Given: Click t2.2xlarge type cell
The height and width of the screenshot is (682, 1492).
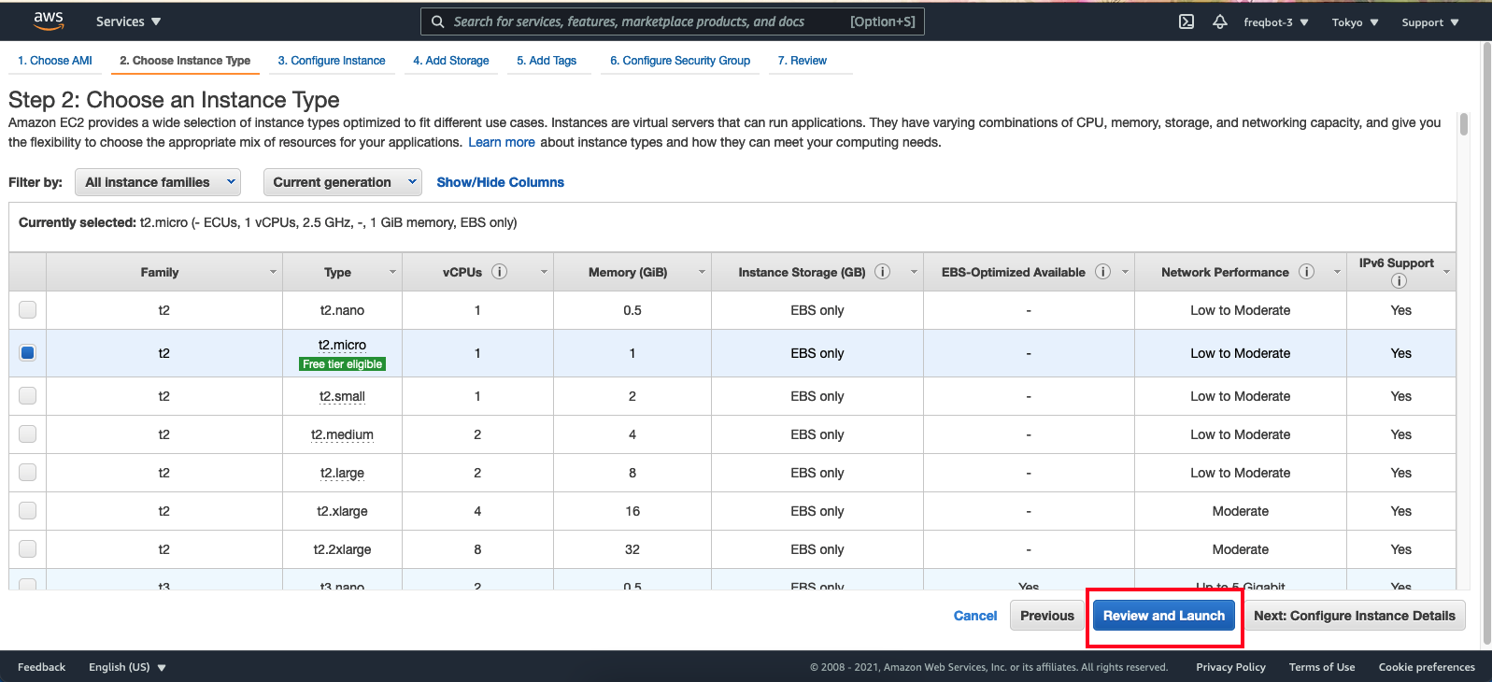Looking at the screenshot, I should 342,549.
